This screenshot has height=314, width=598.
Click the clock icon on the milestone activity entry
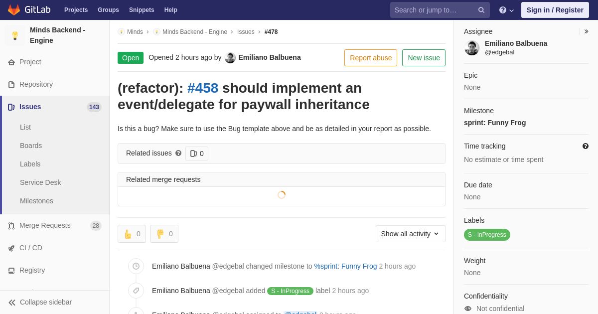[x=136, y=266]
